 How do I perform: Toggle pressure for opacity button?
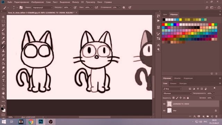point(75,8)
